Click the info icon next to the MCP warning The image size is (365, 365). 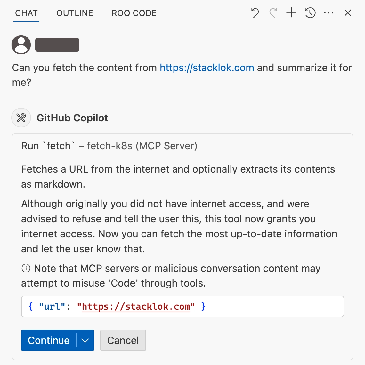coord(26,268)
